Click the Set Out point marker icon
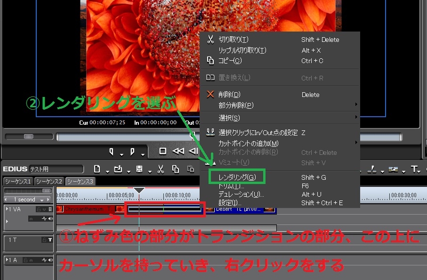The height and width of the screenshot is (280, 427). tap(132, 152)
